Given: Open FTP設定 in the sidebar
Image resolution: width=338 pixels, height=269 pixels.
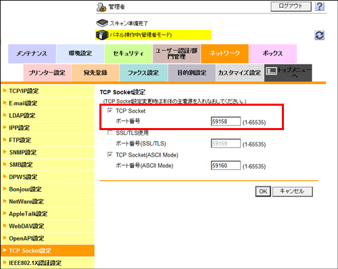Looking at the screenshot, I should [x=47, y=140].
